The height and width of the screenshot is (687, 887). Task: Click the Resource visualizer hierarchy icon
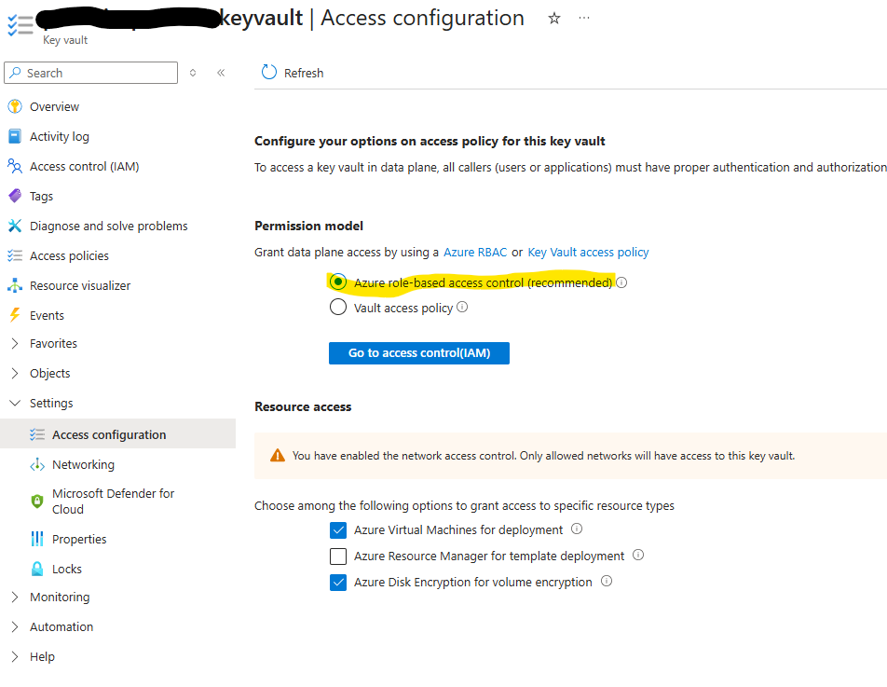15,286
